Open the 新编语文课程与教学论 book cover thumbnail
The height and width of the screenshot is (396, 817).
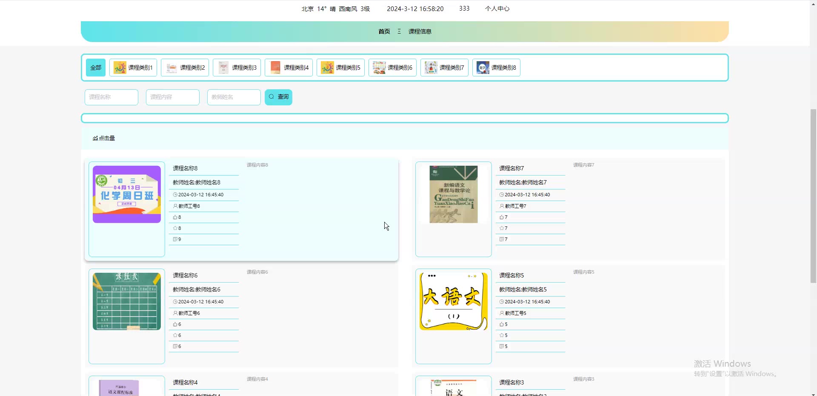click(454, 194)
